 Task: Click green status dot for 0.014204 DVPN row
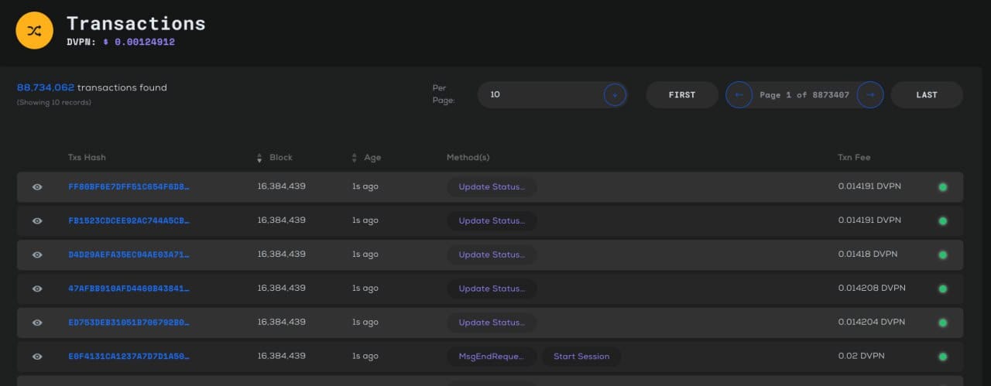(x=943, y=323)
